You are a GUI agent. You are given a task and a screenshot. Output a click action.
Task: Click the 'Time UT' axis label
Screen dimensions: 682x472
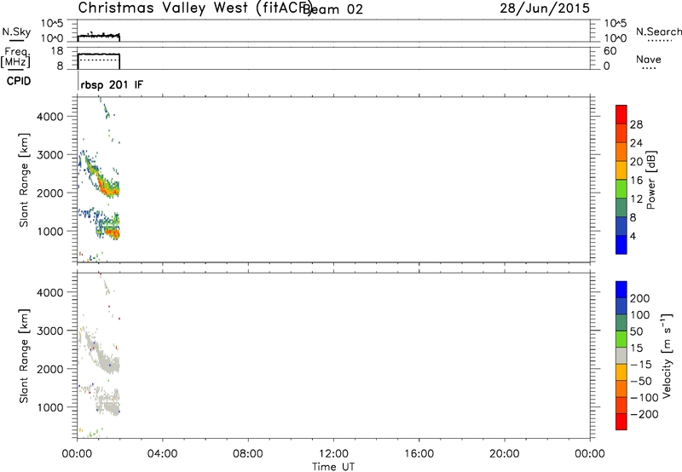[333, 467]
